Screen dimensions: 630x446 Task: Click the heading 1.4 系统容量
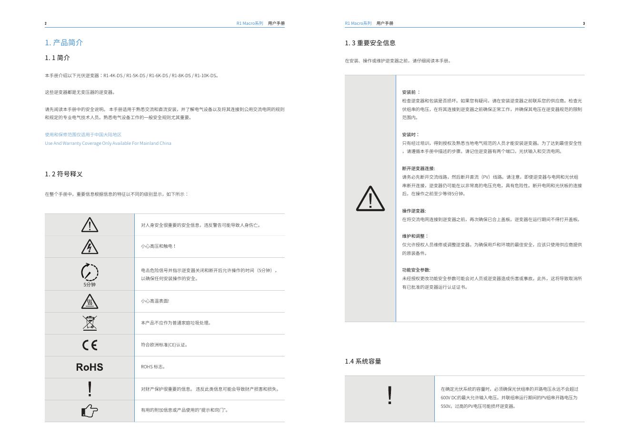pos(363,361)
